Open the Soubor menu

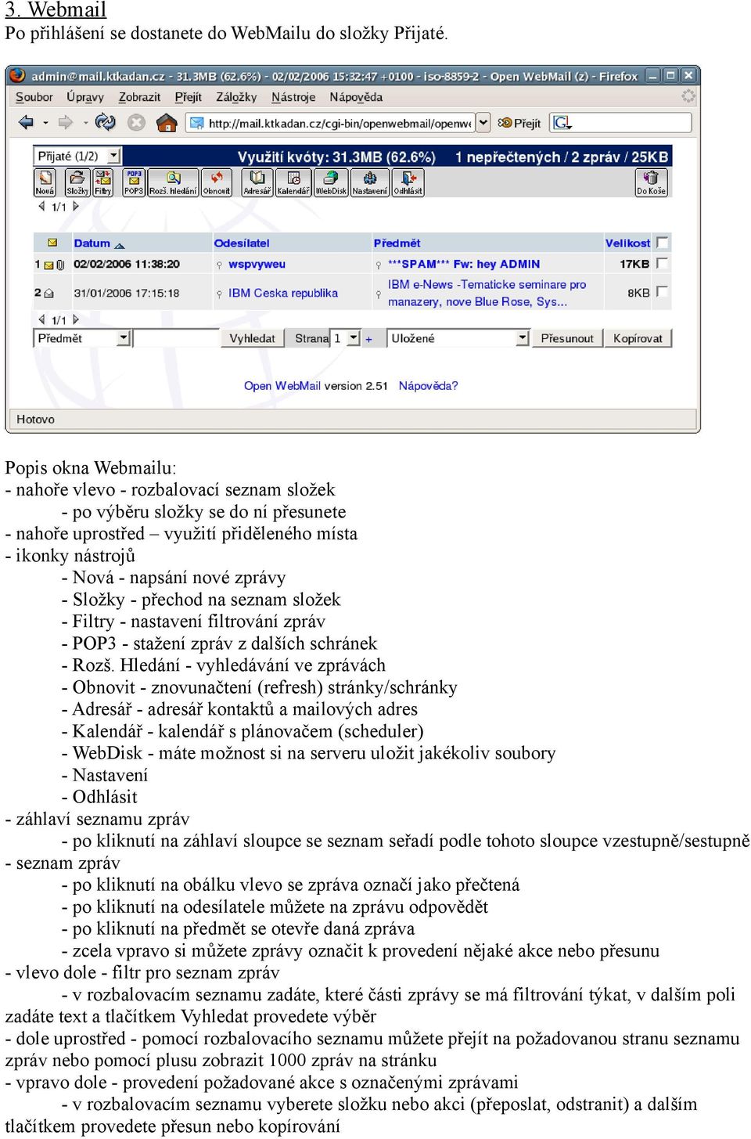point(34,97)
